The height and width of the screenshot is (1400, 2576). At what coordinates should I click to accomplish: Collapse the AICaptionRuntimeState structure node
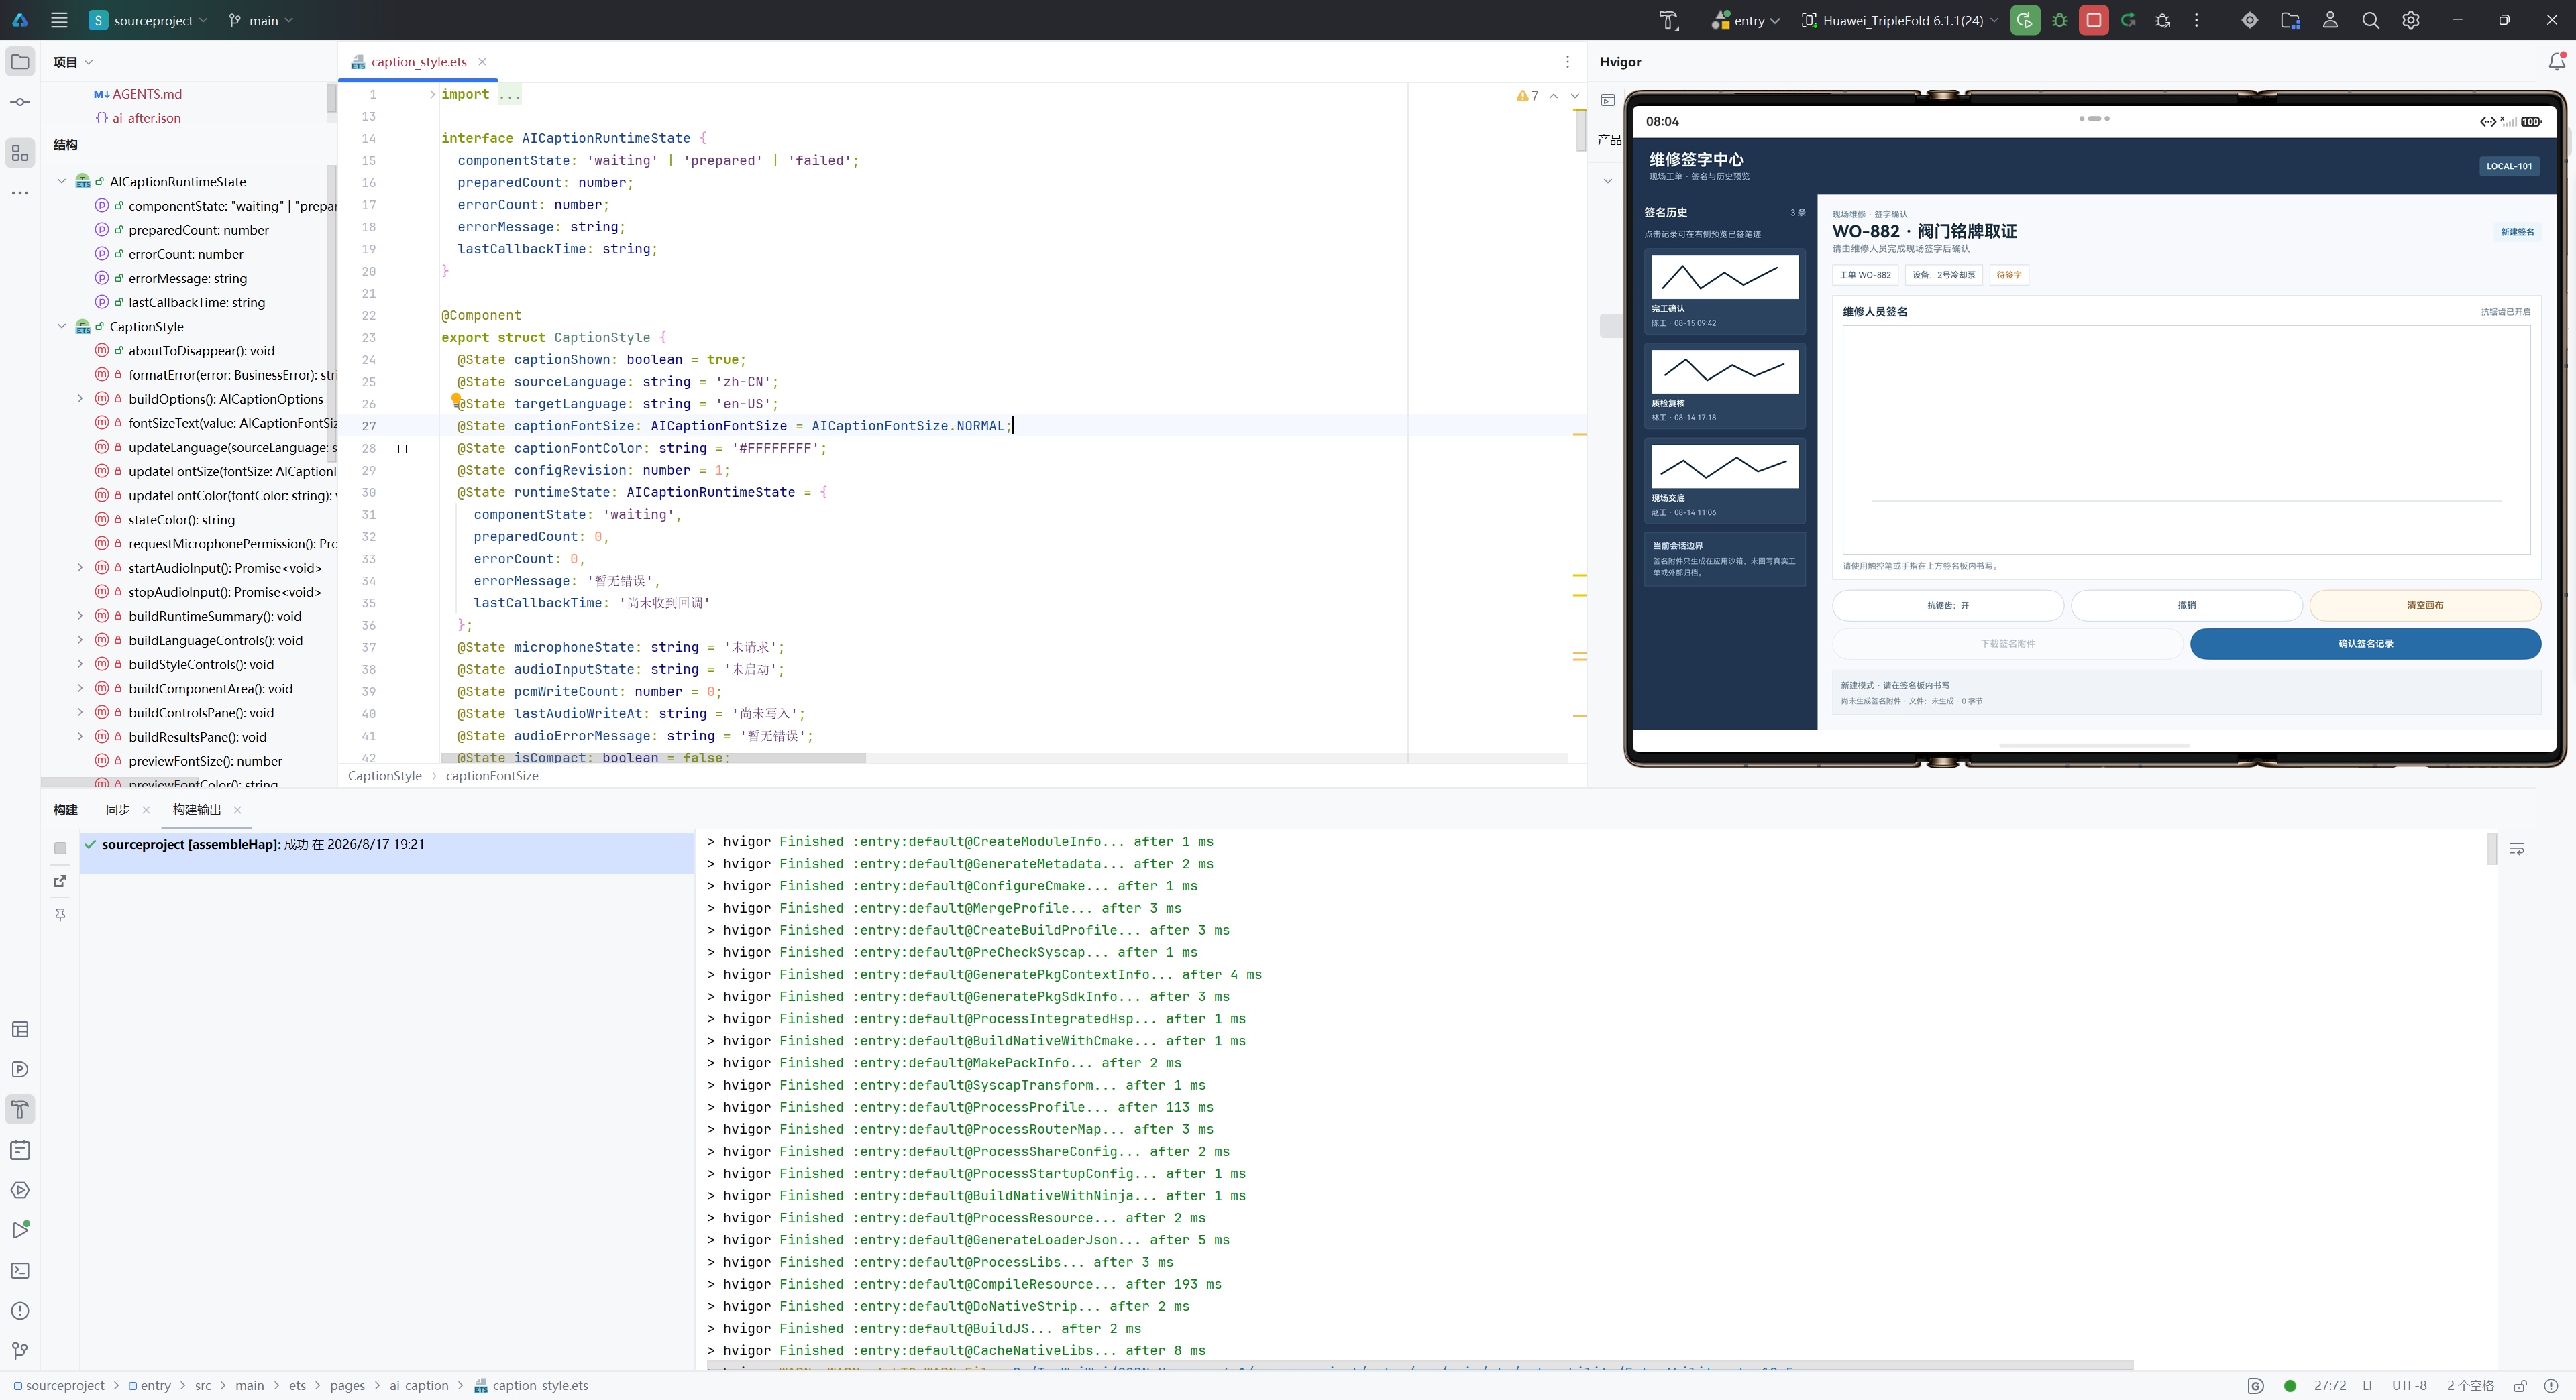[61, 182]
